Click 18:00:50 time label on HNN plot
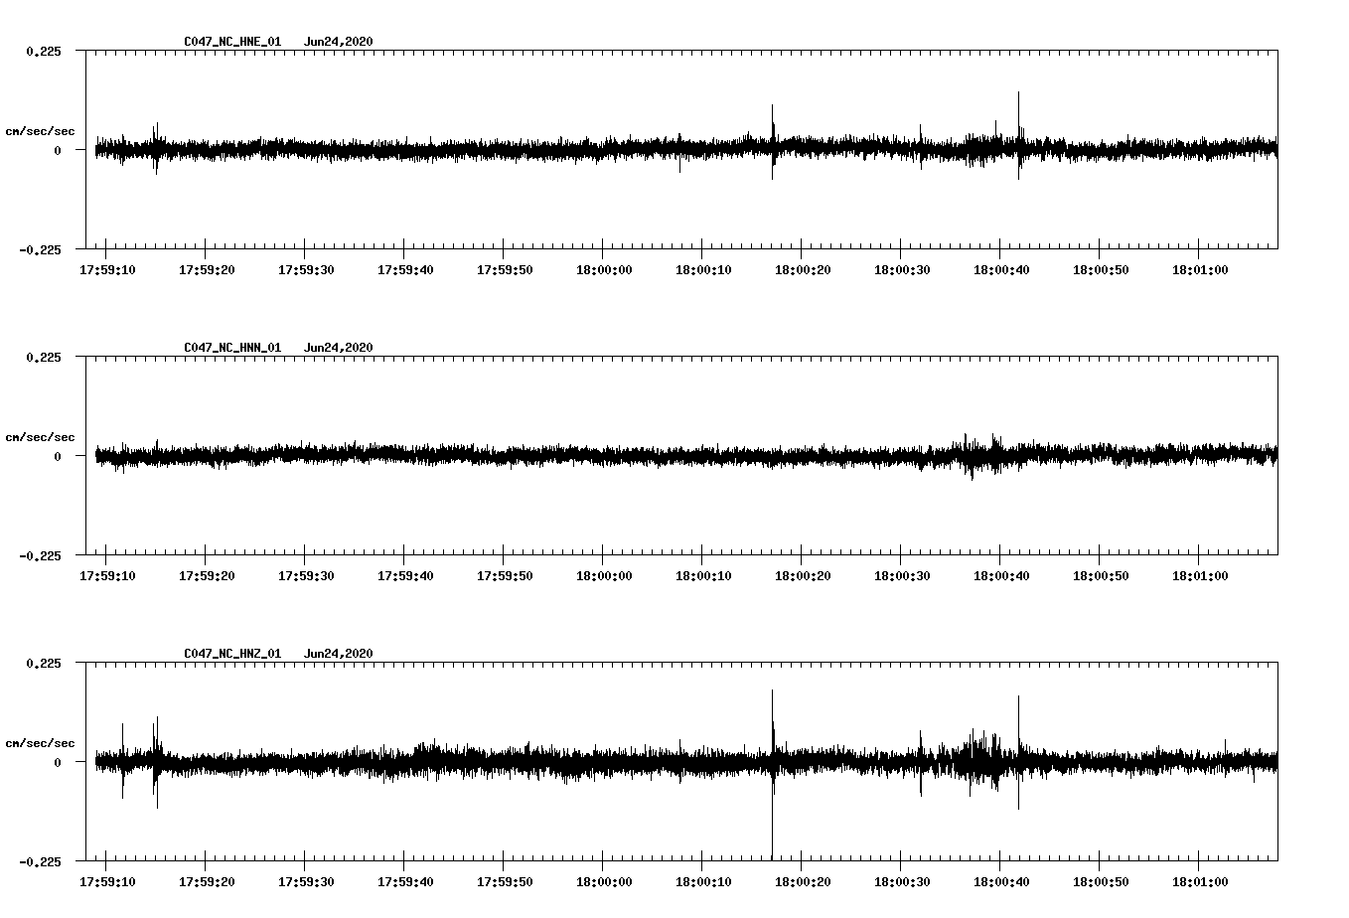Image resolution: width=1349 pixels, height=918 pixels. (1101, 576)
